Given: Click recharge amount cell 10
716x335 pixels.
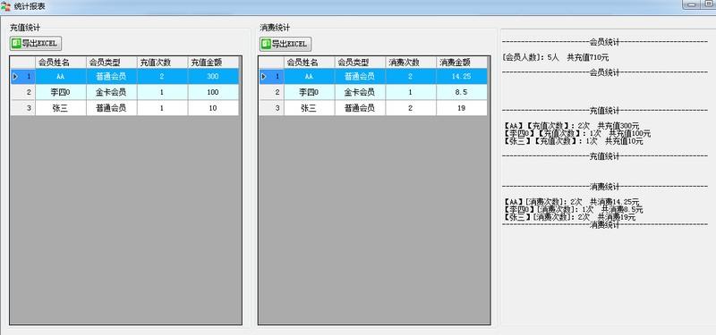Looking at the screenshot, I should tap(213, 108).
